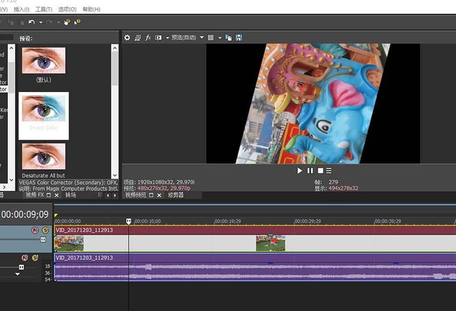Mute the audio track
Image resolution: width=456 pixels, height=311 pixels.
click(25, 258)
